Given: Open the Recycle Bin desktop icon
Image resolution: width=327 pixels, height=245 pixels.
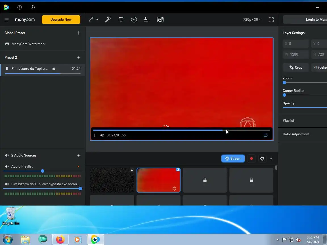Looking at the screenshot, I should pos(11,216).
